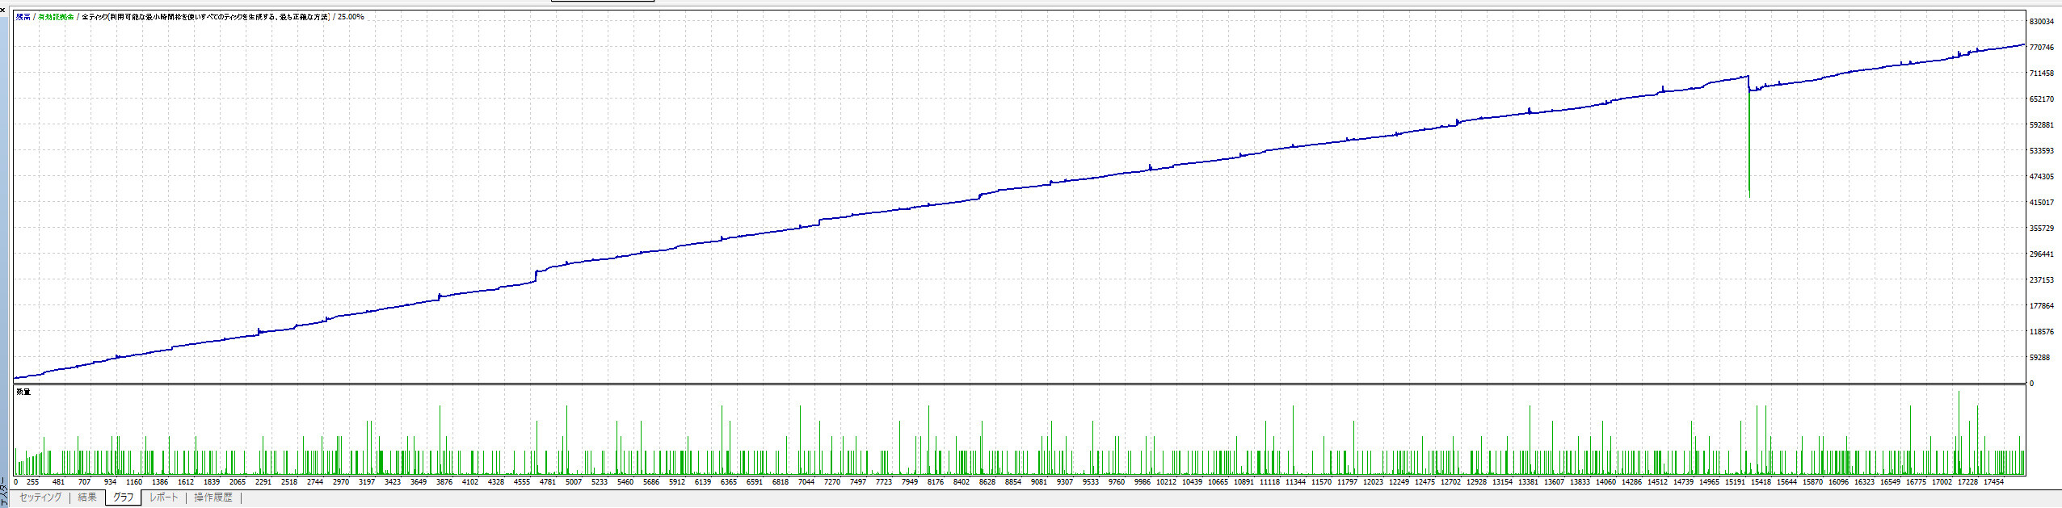Switch to the 操作履歴 tab
2062x508 pixels.
coord(213,498)
